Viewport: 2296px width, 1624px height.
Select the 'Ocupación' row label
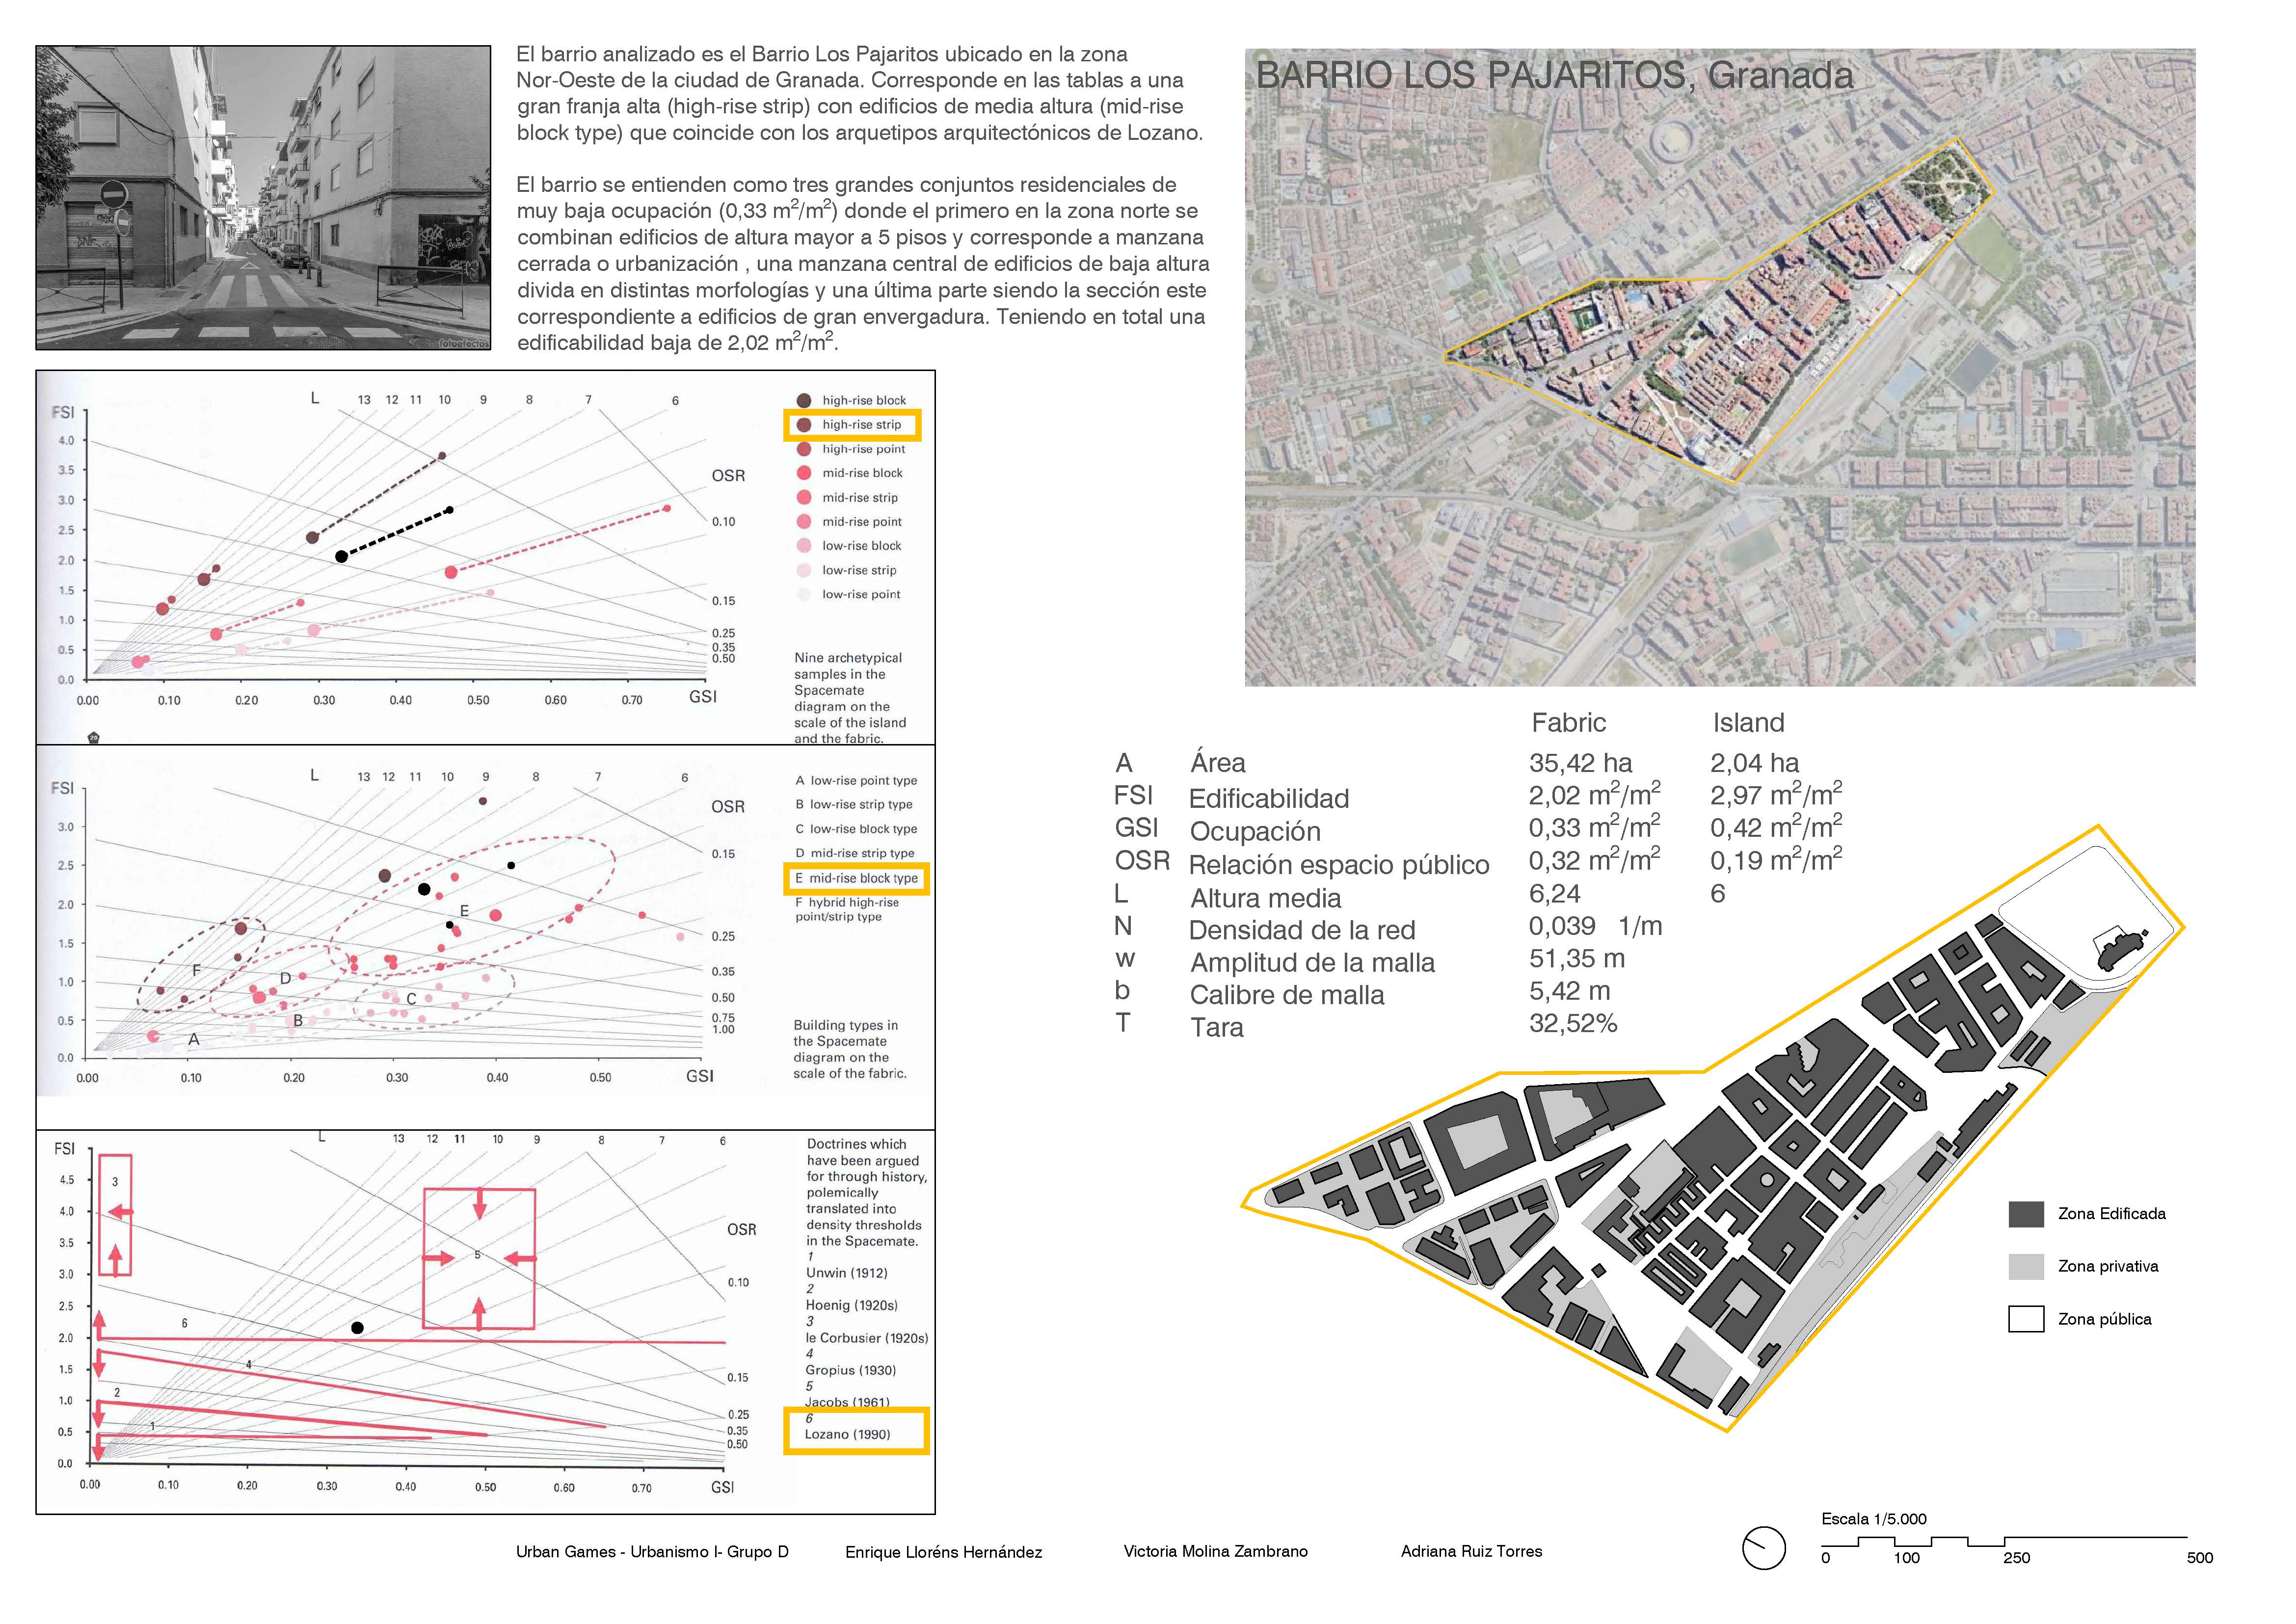pos(1255,831)
